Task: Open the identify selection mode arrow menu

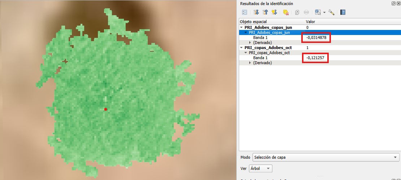Action: click(324, 12)
